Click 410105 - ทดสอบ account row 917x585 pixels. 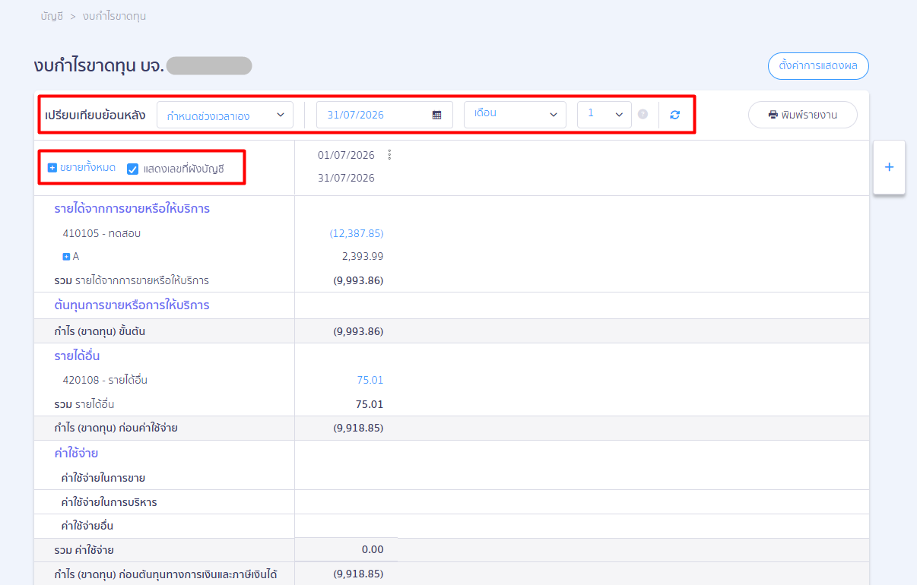coord(101,233)
